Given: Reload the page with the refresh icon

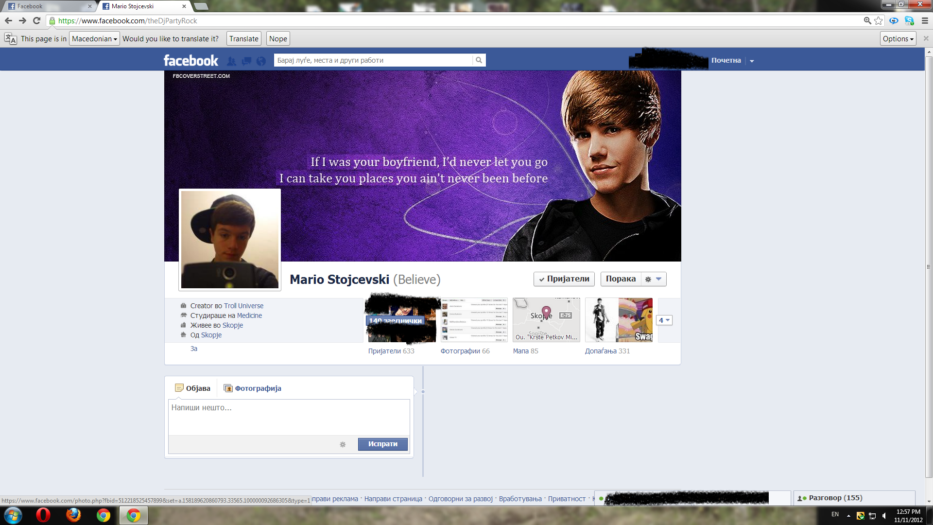Looking at the screenshot, I should click(x=36, y=20).
